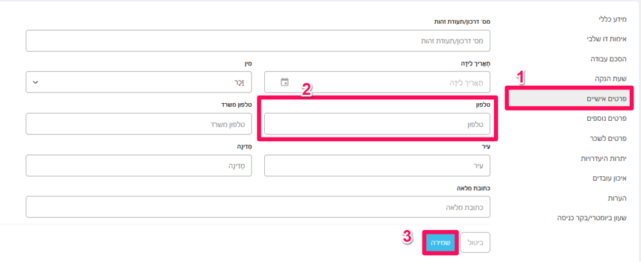The width and height of the screenshot is (641, 262).
Task: Focus the טלפון (phone) input field
Action: [x=377, y=124]
